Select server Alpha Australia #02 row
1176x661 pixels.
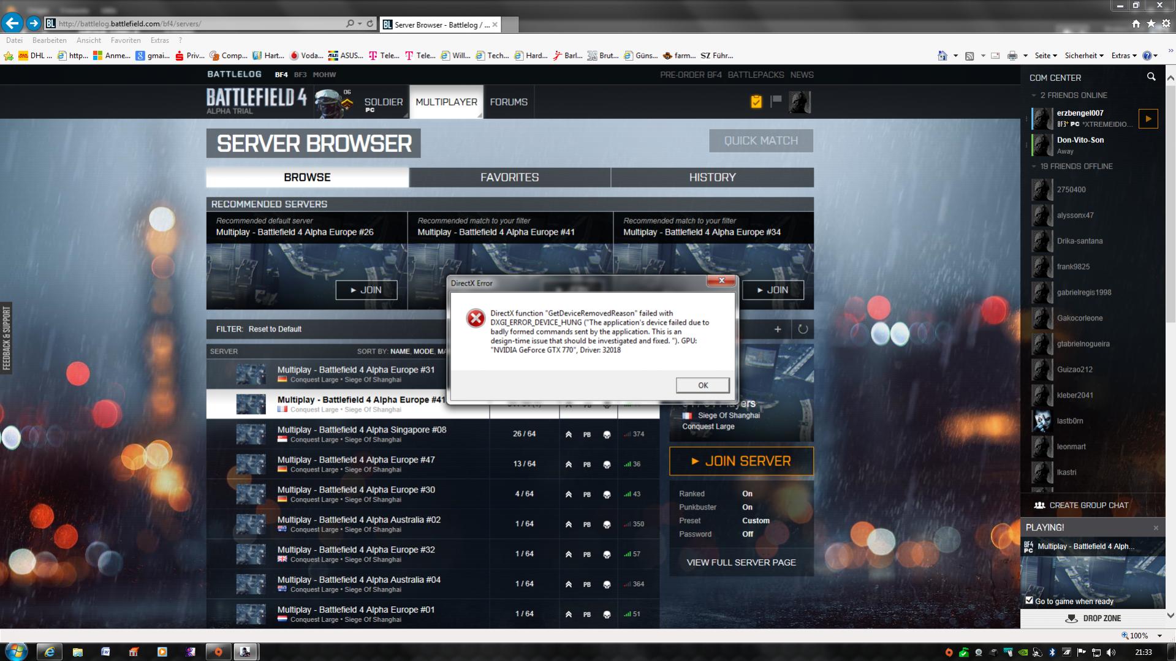433,524
